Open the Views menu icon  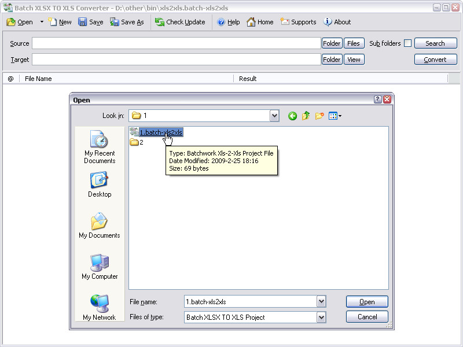[x=335, y=116]
